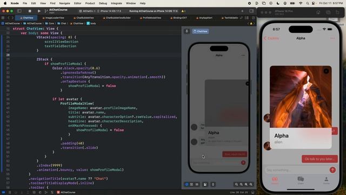Viewport: 346px width, 195px height.
Task: Tap the ellipsis button in Simulator nav bar
Action: [x=332, y=38]
